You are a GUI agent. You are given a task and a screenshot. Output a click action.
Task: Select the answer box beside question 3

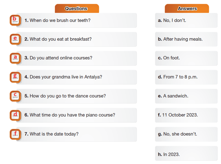(15, 58)
